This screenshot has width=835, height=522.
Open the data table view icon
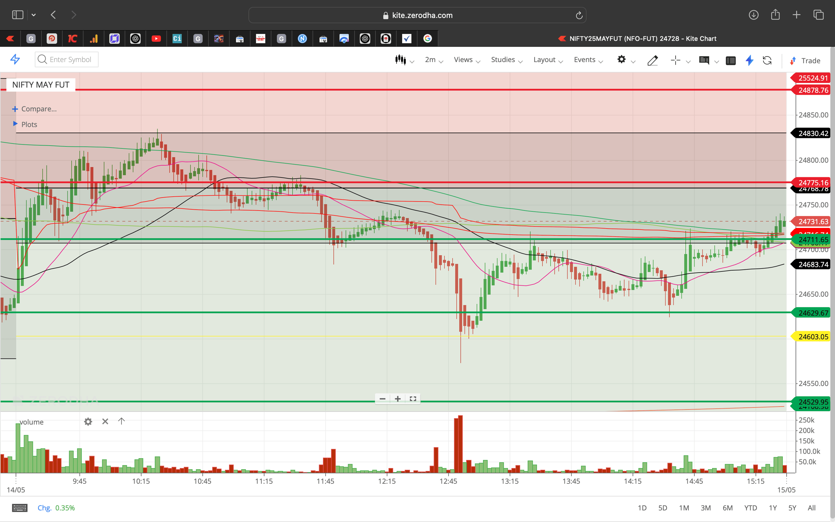[731, 61]
